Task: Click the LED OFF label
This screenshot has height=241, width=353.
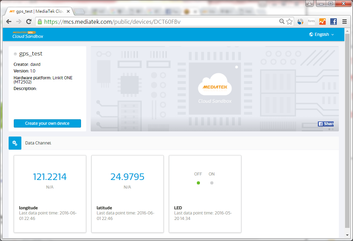Action: click(x=198, y=174)
